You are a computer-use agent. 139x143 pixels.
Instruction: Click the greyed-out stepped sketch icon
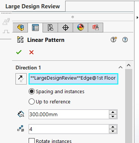click(6, 22)
